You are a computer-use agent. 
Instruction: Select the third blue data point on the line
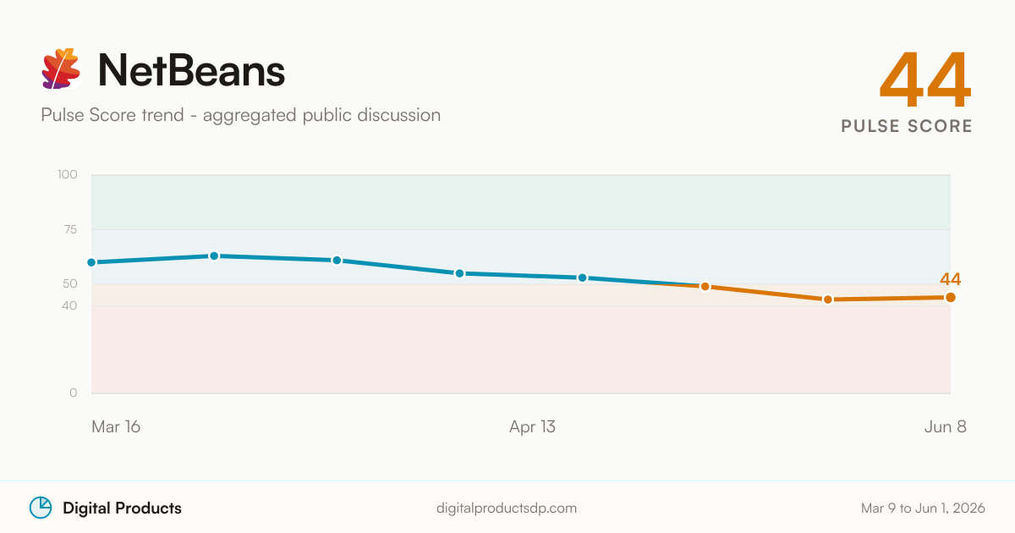click(337, 260)
